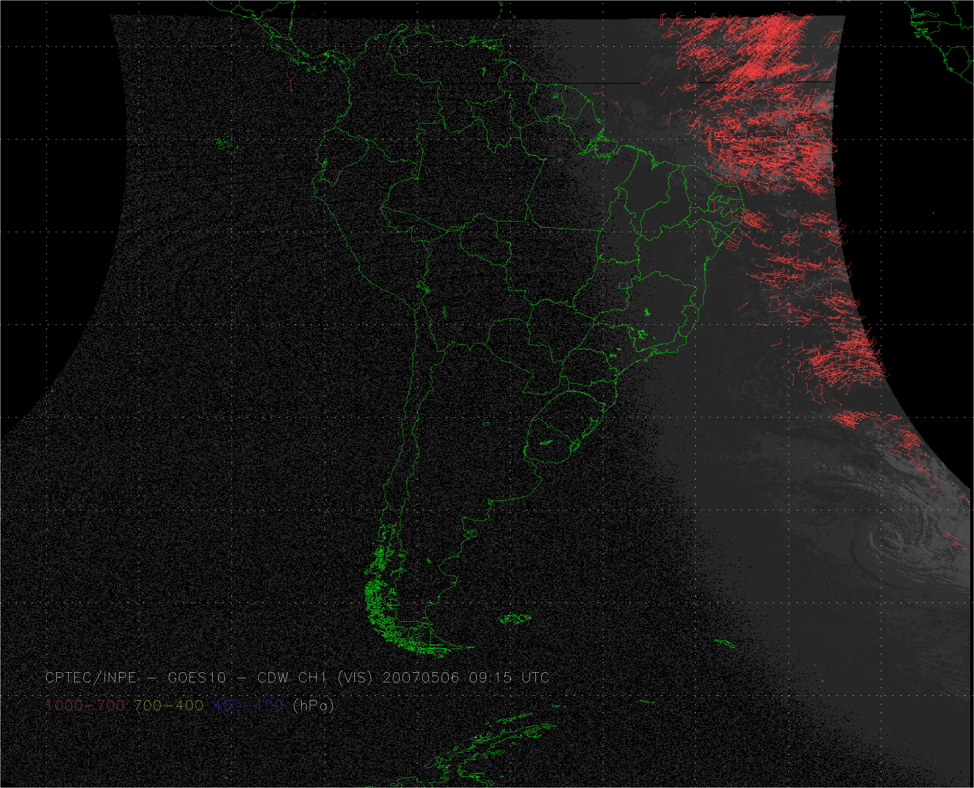Click the 09:15 UTC time label
Image resolution: width=974 pixels, height=788 pixels.
pyautogui.click(x=509, y=678)
